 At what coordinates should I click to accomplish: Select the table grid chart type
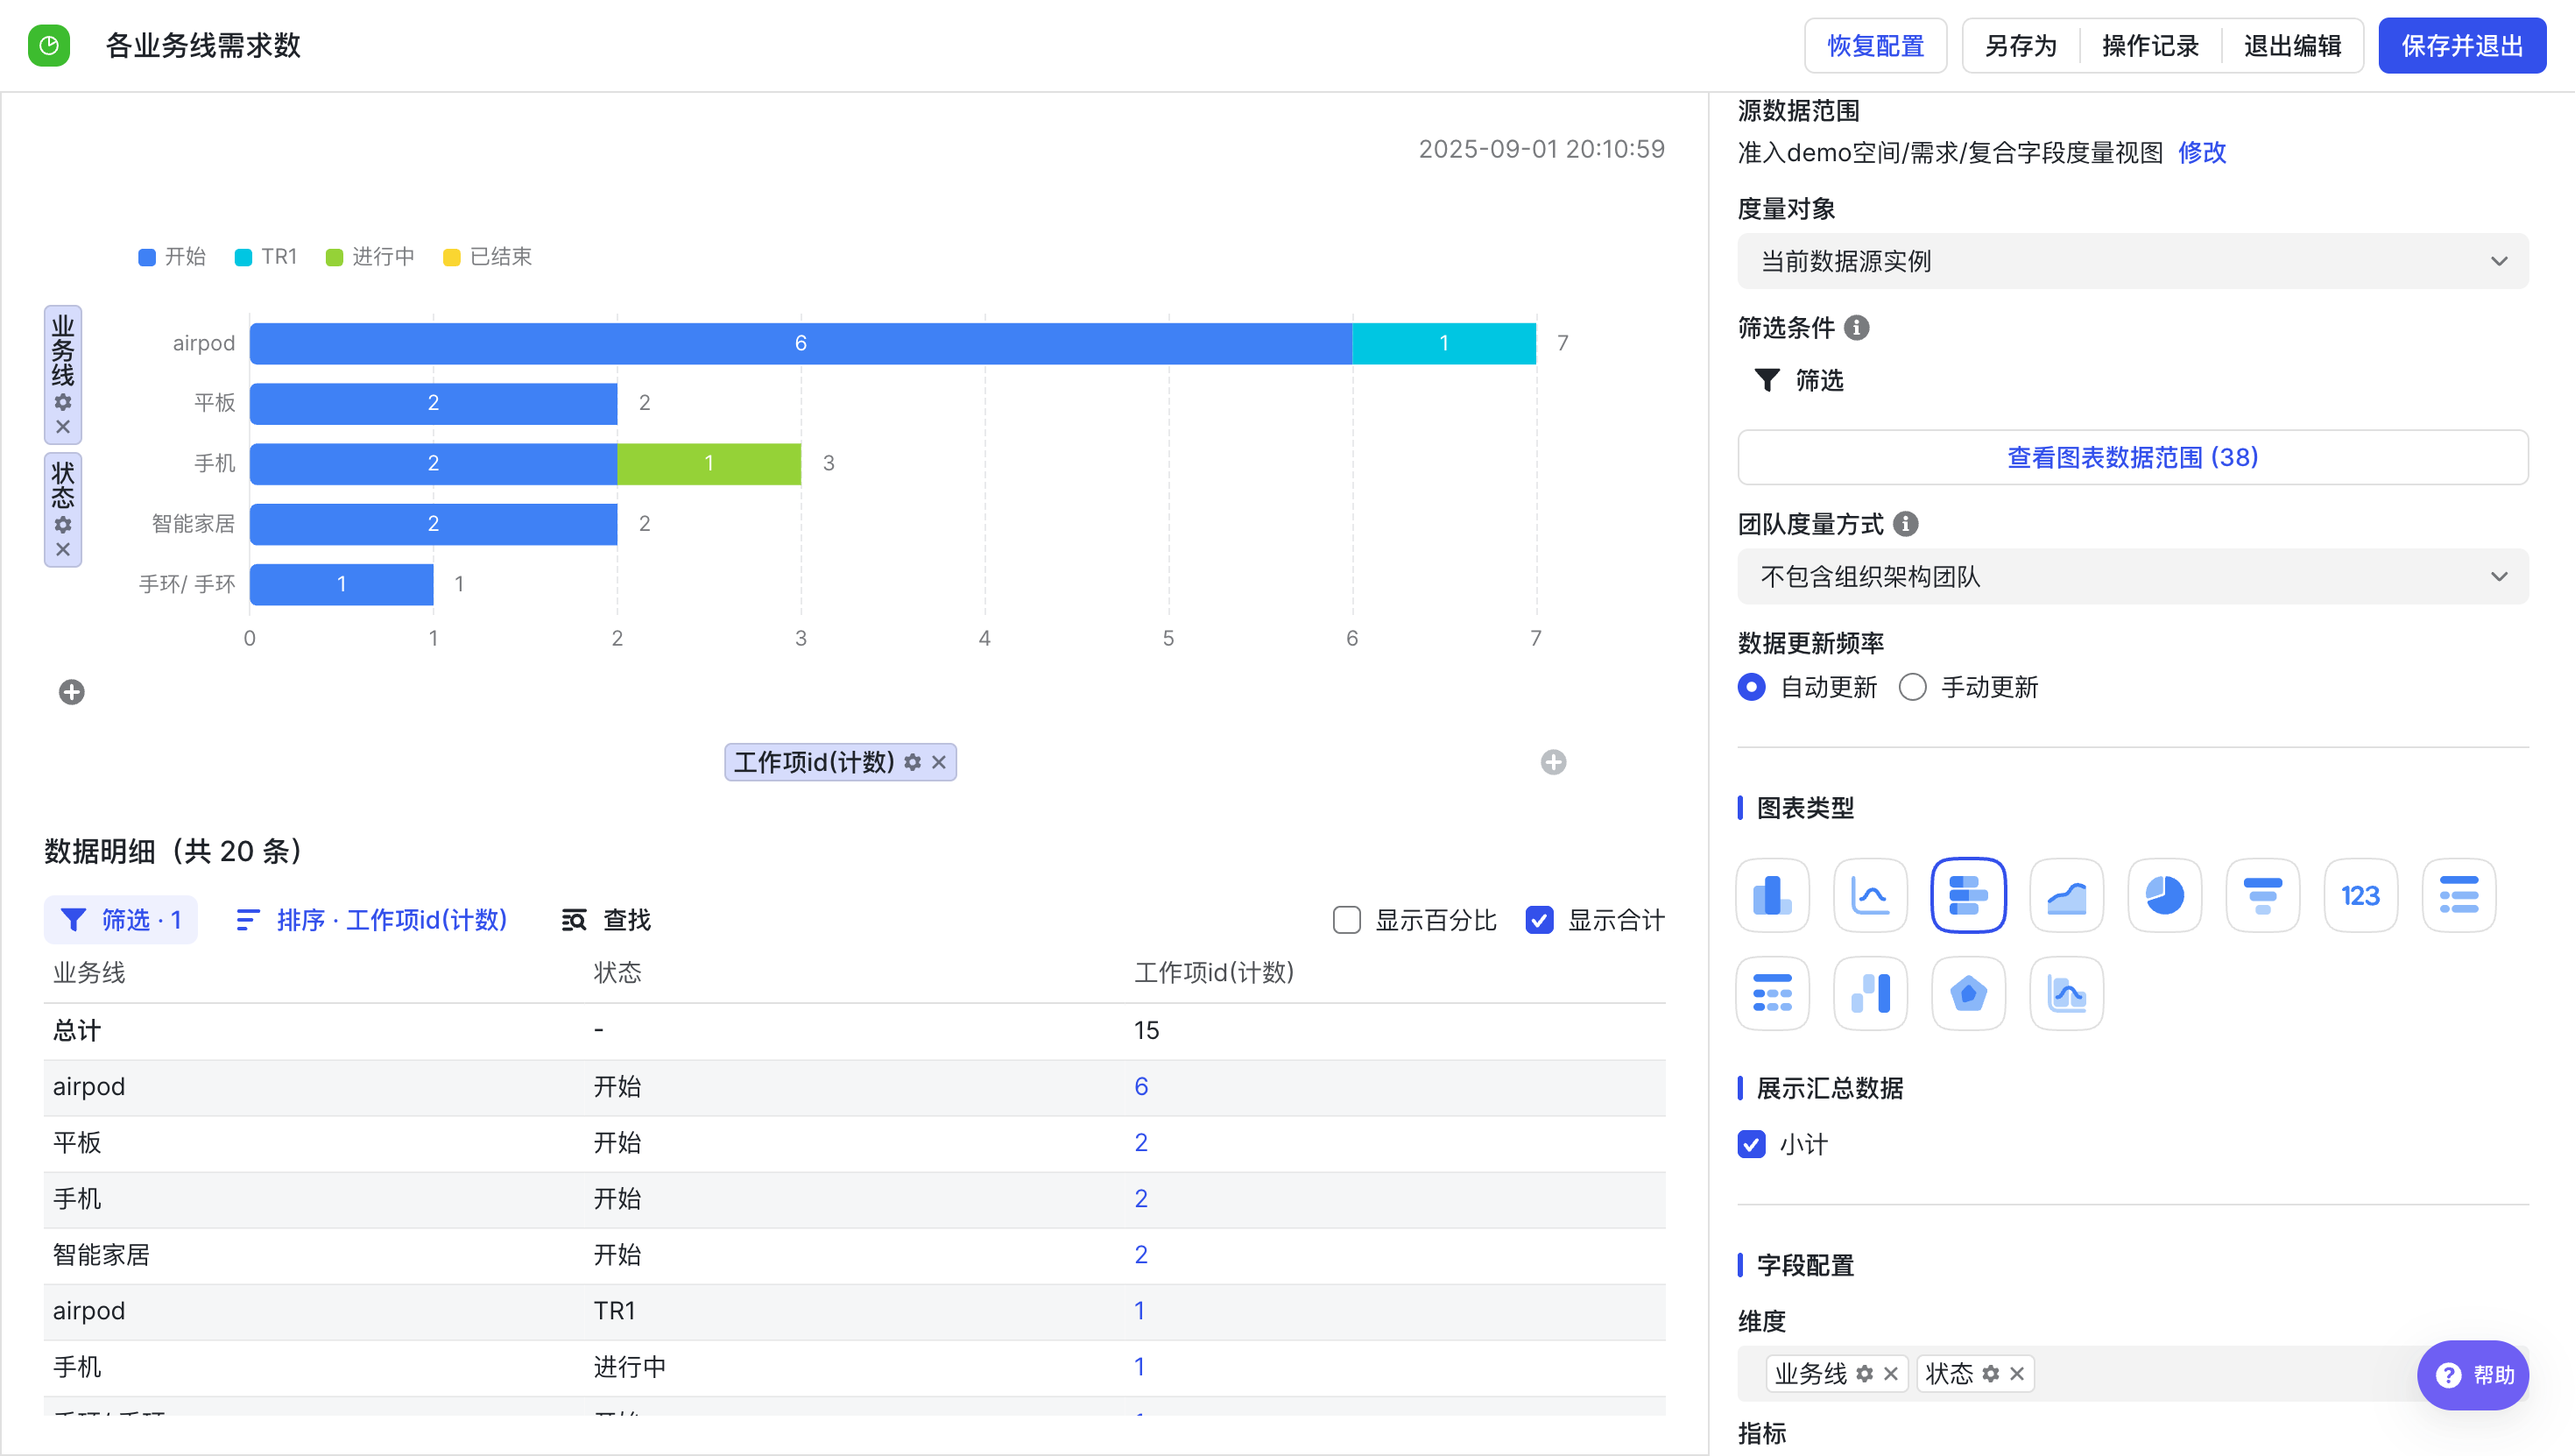1773,993
